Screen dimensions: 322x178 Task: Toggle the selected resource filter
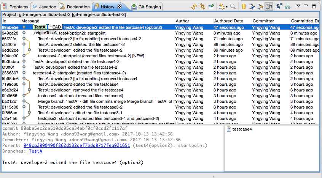coord(269,7)
